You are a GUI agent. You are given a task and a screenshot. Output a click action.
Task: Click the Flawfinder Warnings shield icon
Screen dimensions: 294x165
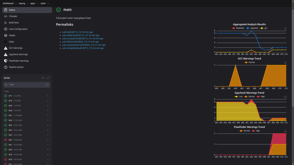[x=6, y=61]
